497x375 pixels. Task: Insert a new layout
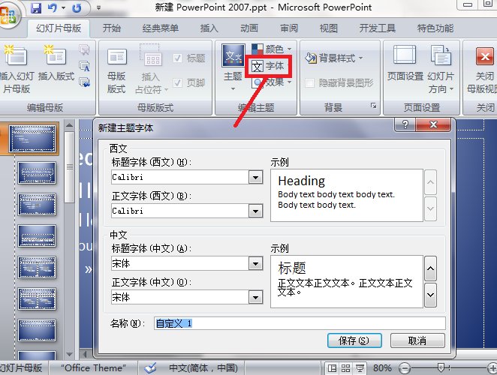pyautogui.click(x=56, y=63)
